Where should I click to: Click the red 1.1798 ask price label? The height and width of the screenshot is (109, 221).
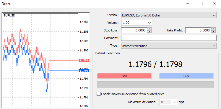click(x=84, y=61)
